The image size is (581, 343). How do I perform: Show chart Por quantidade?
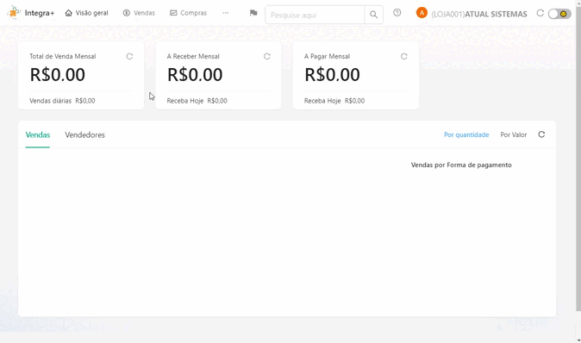[466, 134]
